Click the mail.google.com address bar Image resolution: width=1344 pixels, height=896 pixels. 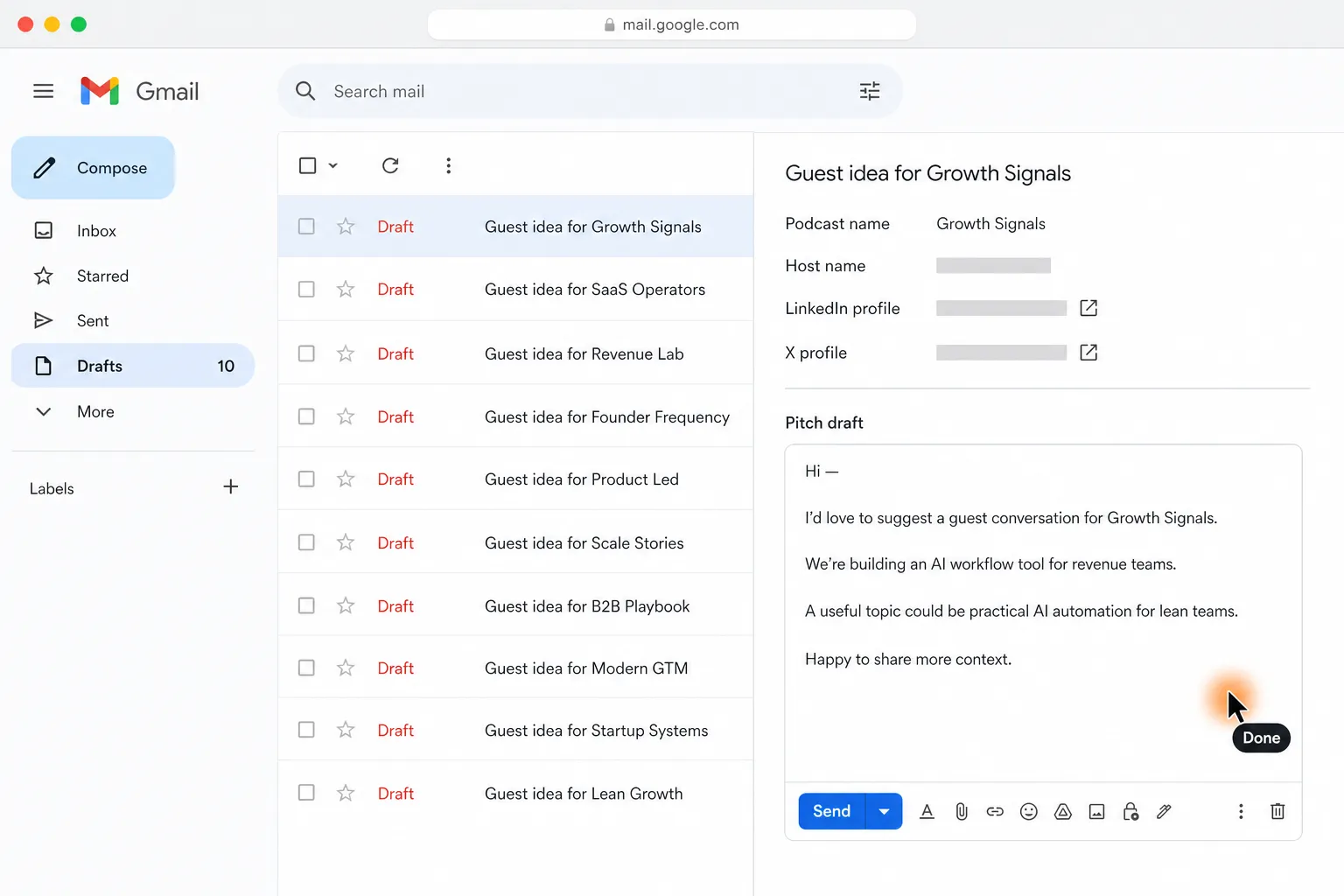tap(672, 24)
